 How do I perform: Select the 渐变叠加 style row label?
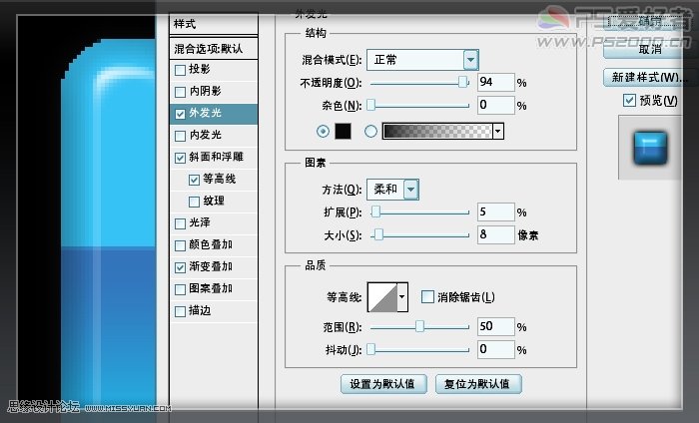click(x=211, y=266)
